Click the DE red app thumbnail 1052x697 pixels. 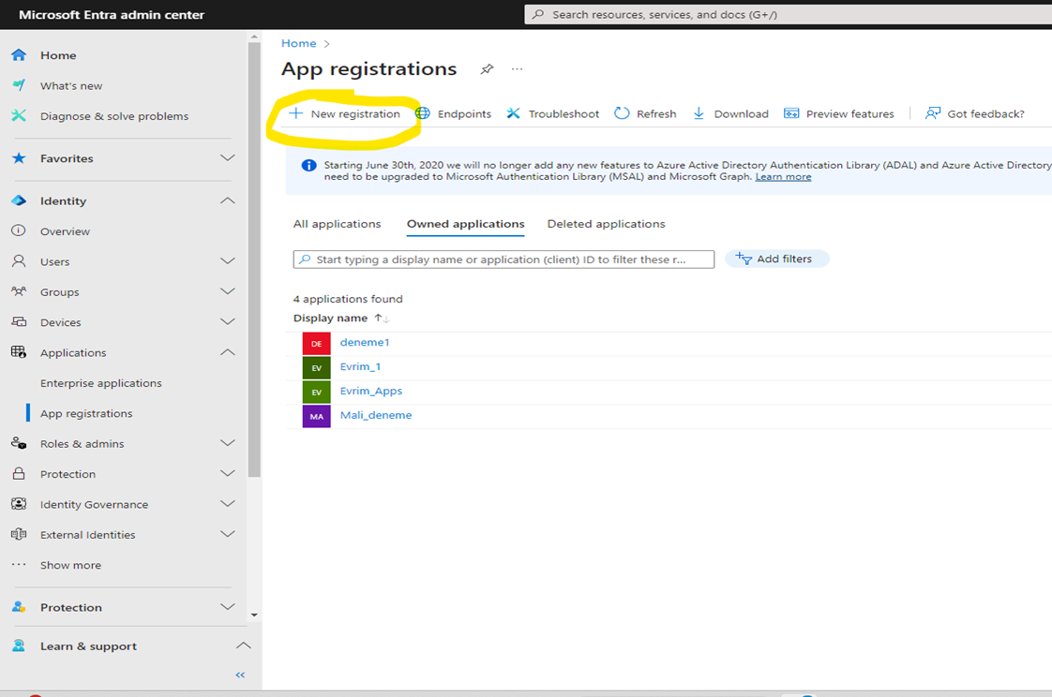[317, 343]
